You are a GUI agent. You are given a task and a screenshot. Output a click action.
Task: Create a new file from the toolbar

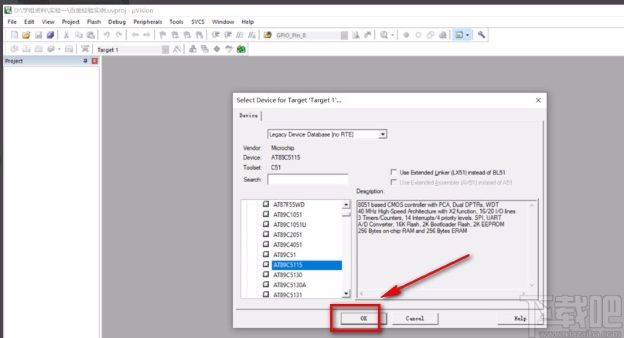pyautogui.click(x=15, y=35)
